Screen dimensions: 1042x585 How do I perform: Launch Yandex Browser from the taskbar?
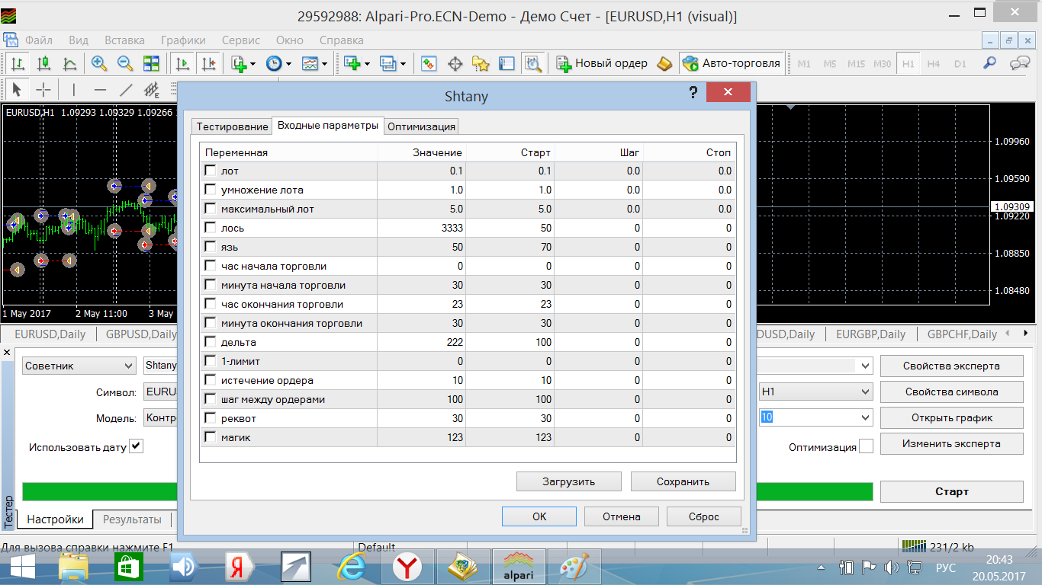click(407, 567)
